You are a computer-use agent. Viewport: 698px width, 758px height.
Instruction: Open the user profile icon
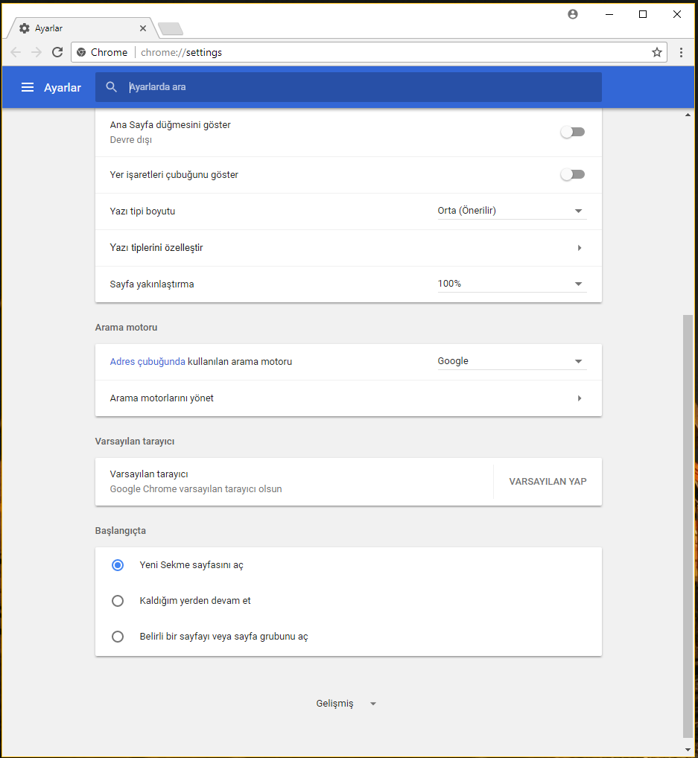573,14
